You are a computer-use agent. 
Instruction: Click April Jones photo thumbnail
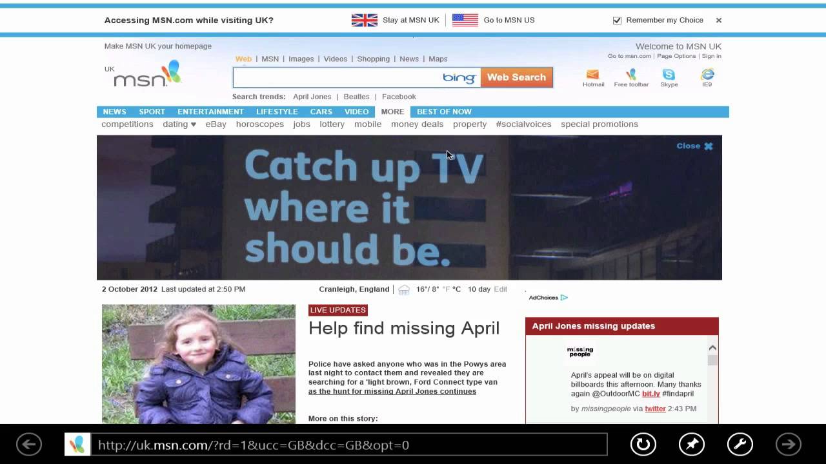pyautogui.click(x=199, y=364)
